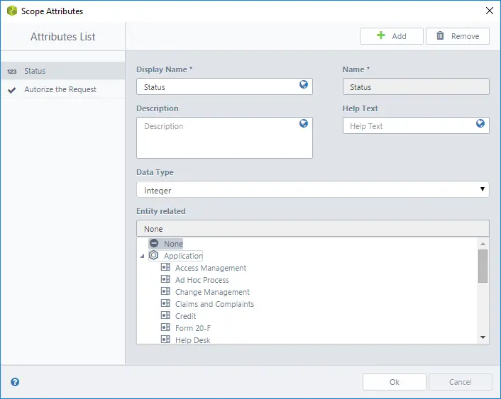Click the entity list scroll up arrow
501x399 pixels.
click(483, 244)
